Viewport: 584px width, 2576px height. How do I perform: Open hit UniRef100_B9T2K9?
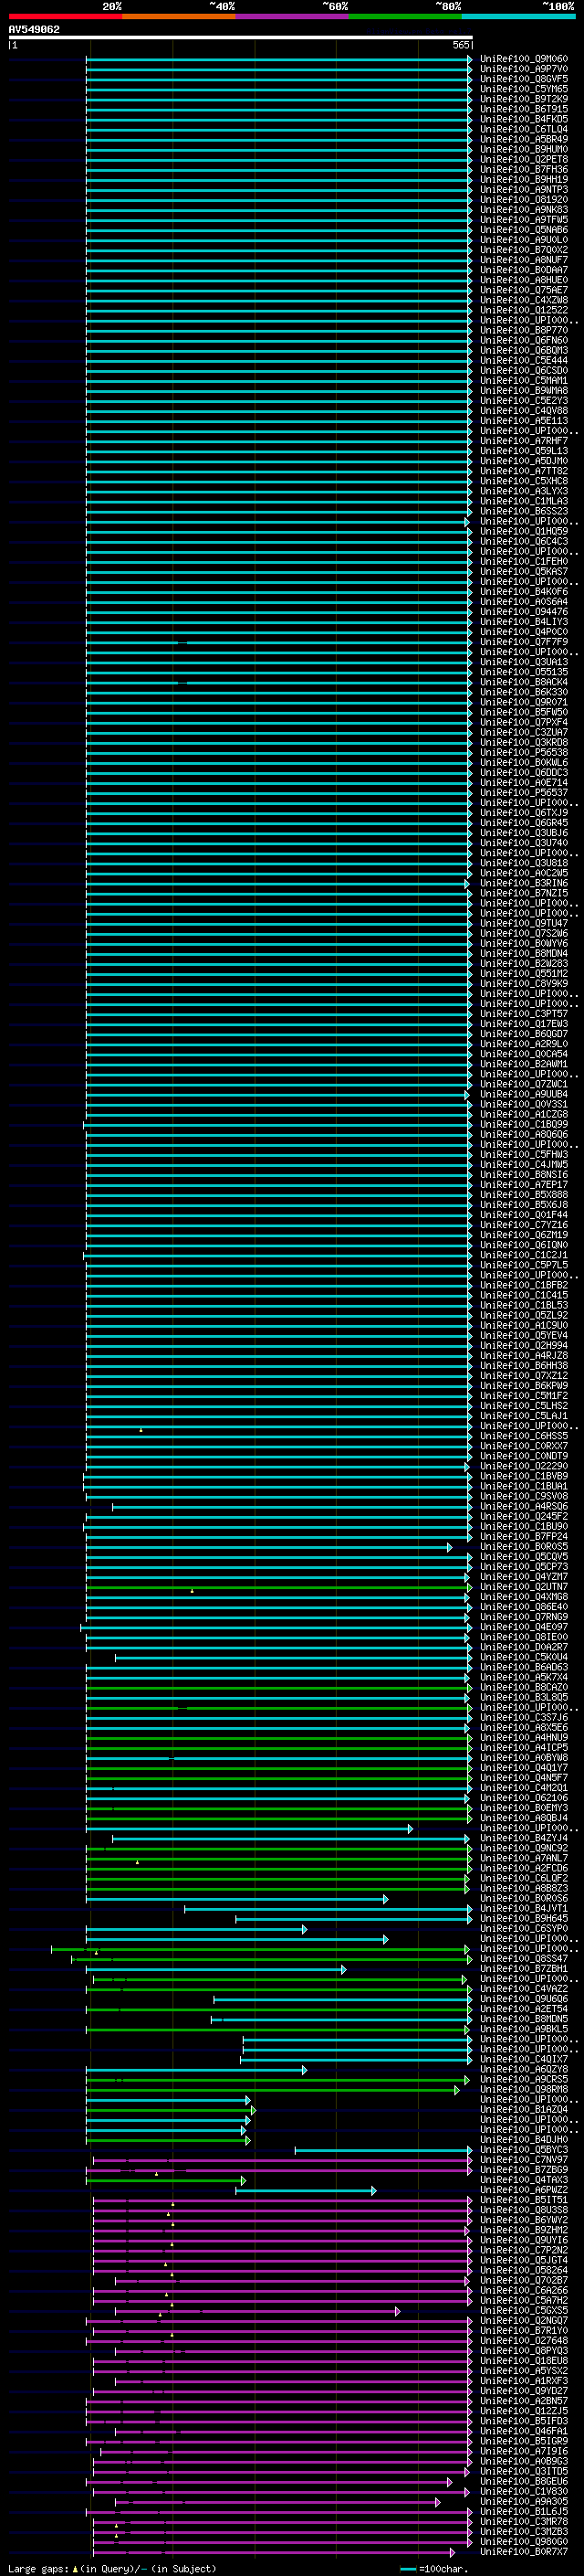pyautogui.click(x=523, y=99)
